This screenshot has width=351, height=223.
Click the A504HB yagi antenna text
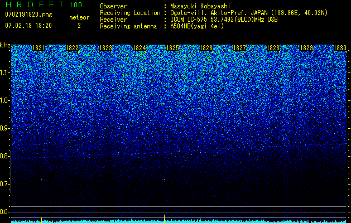pyautogui.click(x=197, y=26)
